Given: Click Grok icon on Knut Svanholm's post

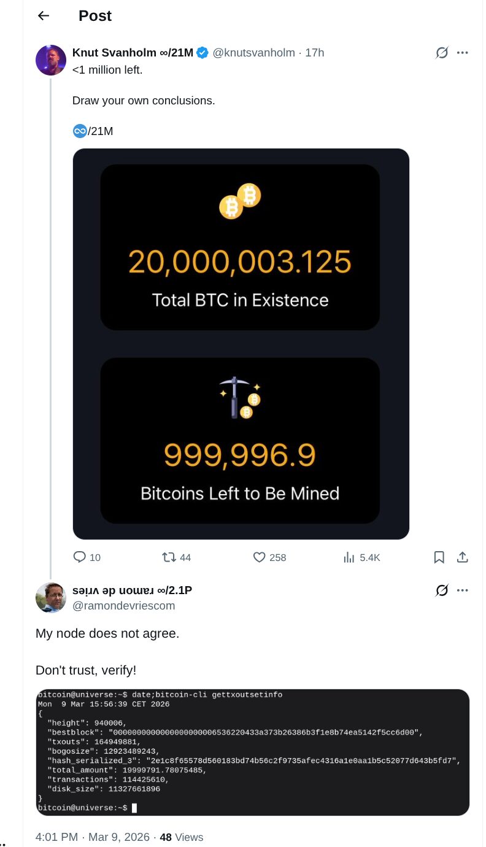Looking at the screenshot, I should [x=442, y=53].
